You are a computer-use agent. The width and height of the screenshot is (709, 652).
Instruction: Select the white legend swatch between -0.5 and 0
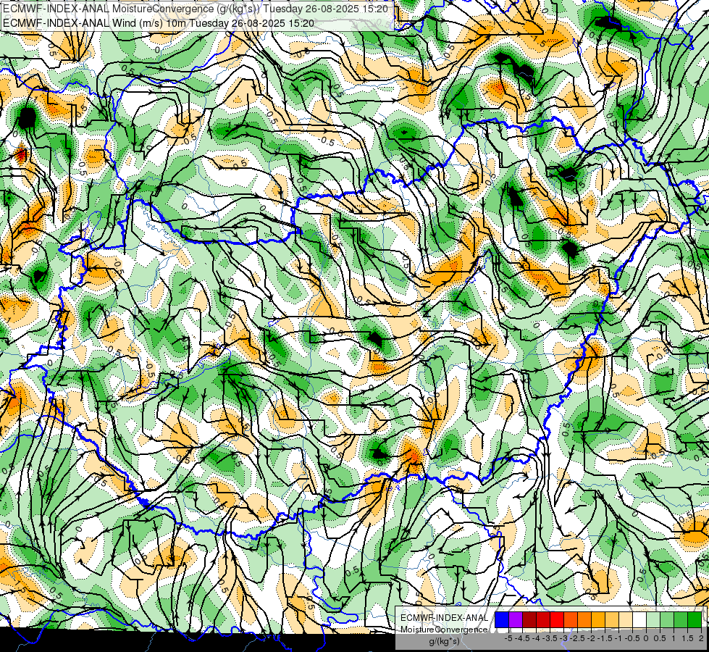[639, 619]
